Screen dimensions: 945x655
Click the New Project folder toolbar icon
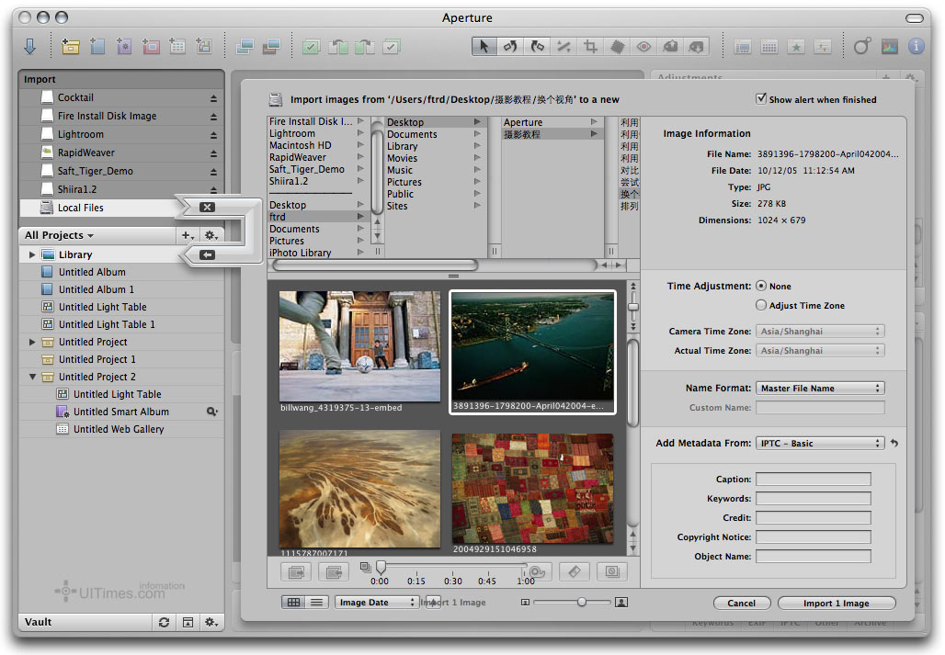[71, 46]
